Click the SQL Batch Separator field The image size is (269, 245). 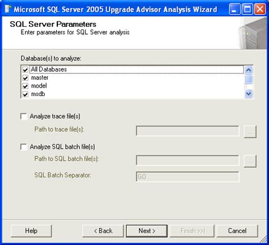tap(187, 177)
